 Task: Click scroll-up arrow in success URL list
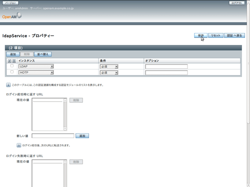65,100
